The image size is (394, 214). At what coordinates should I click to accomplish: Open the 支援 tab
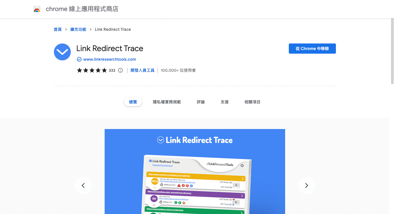pos(224,102)
